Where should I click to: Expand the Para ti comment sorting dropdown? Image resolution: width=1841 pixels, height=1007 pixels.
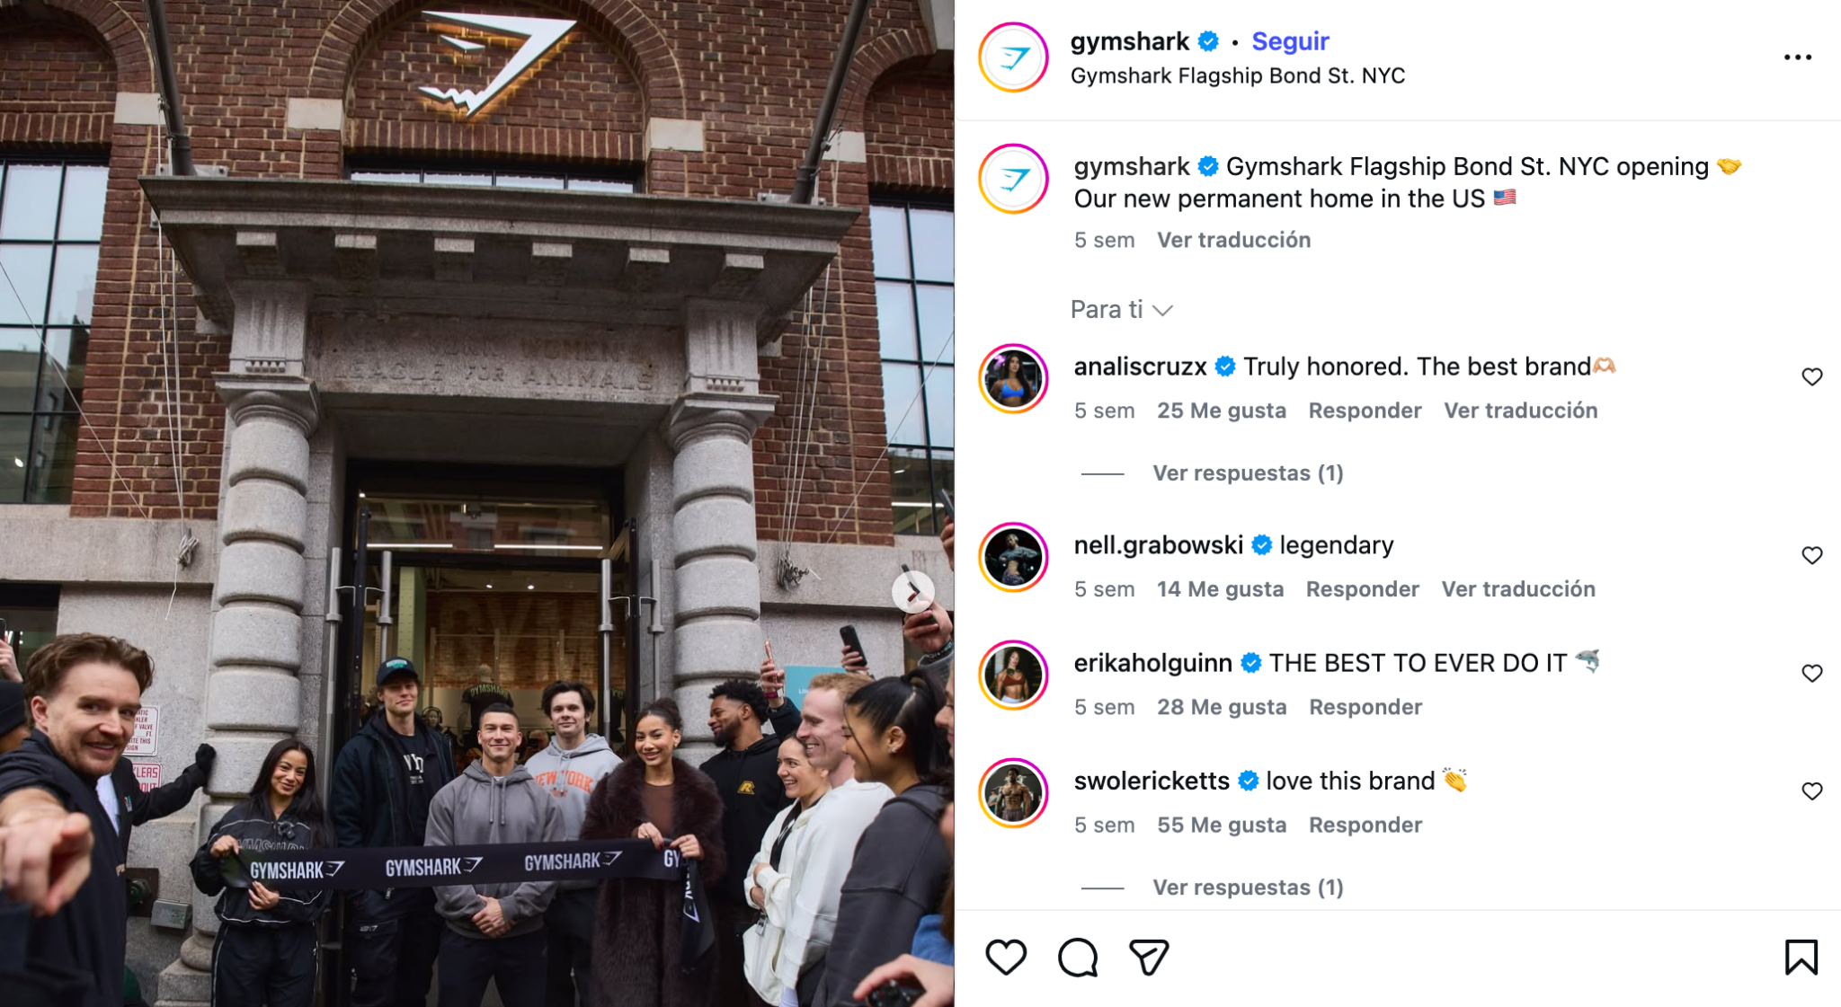click(x=1121, y=310)
